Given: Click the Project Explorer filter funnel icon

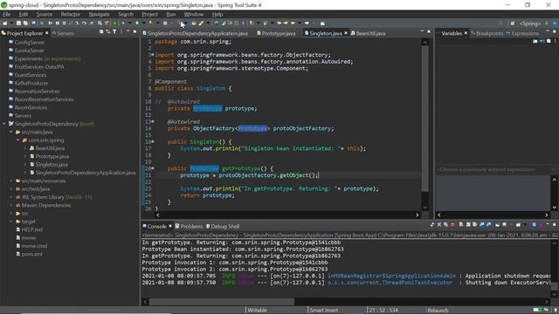Looking at the screenshot, I should click(114, 32).
